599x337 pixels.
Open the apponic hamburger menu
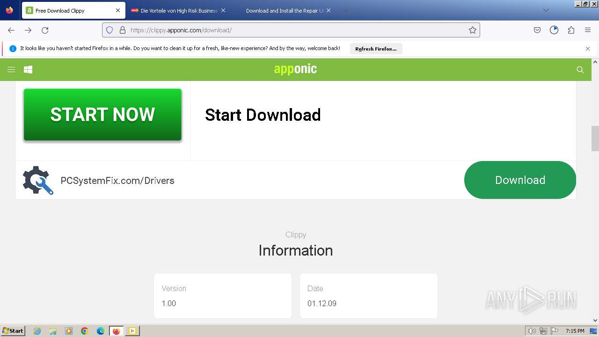11,70
